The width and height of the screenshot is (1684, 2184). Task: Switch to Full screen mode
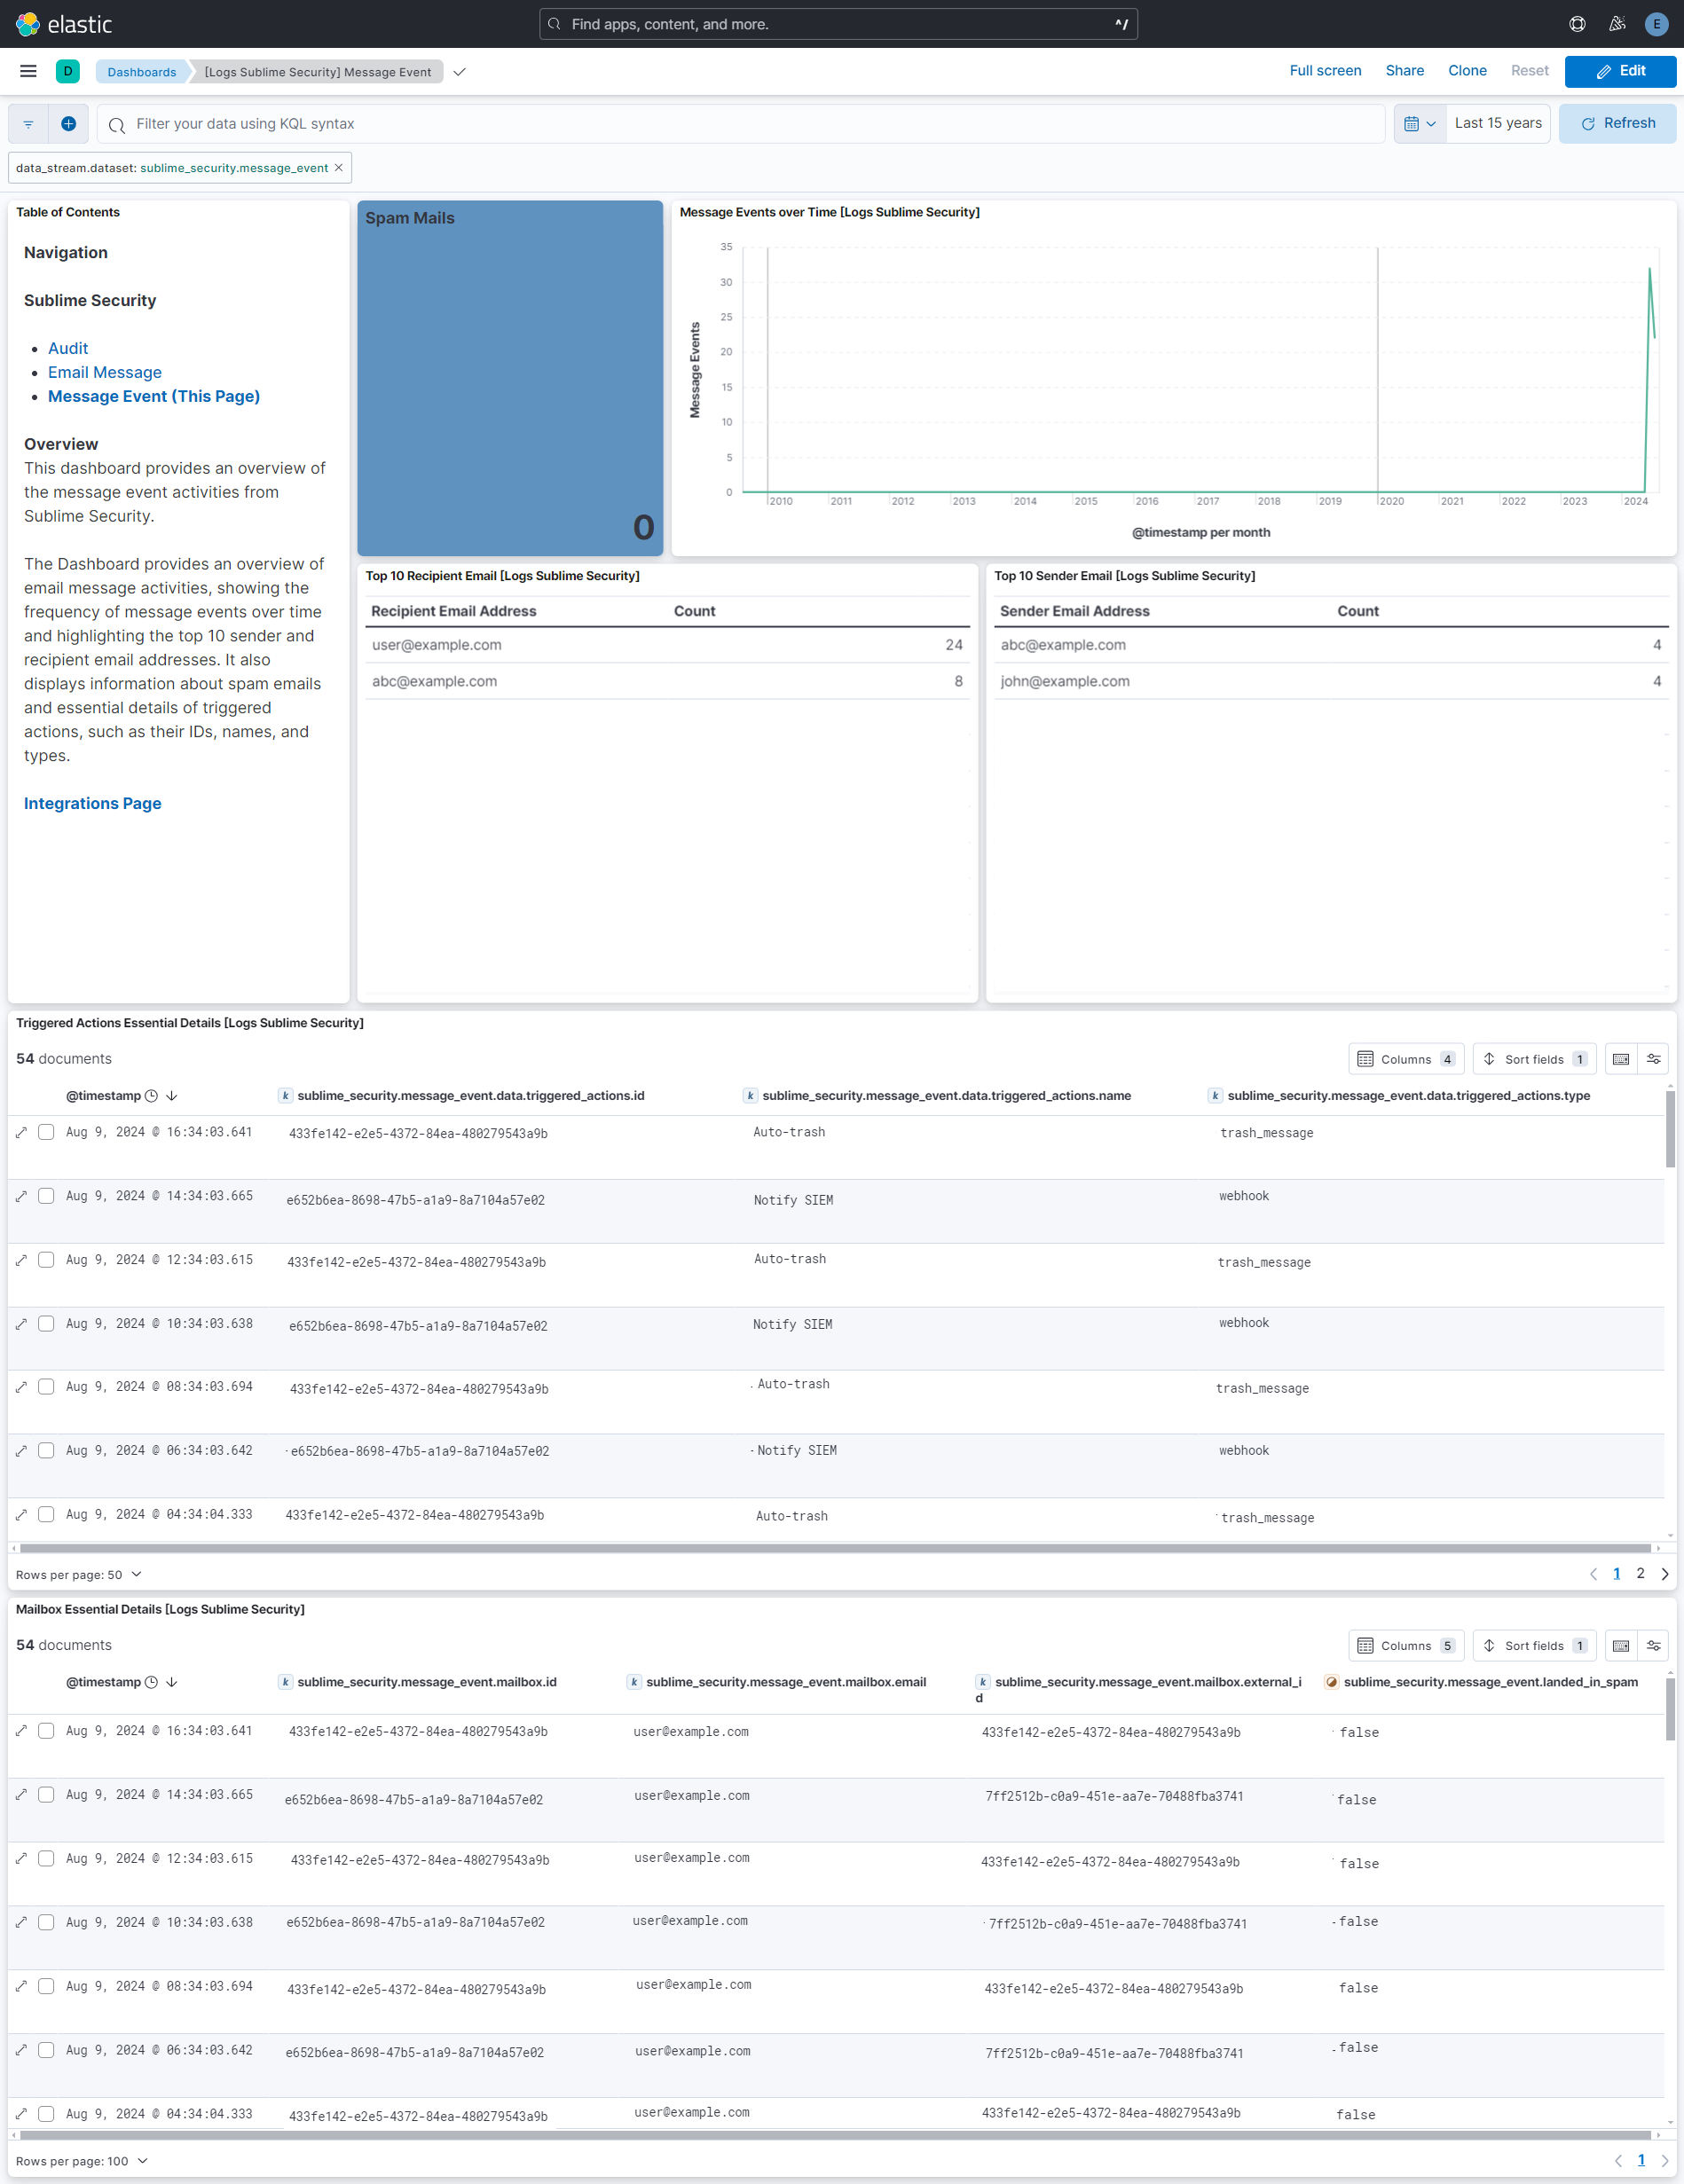pyautogui.click(x=1325, y=70)
